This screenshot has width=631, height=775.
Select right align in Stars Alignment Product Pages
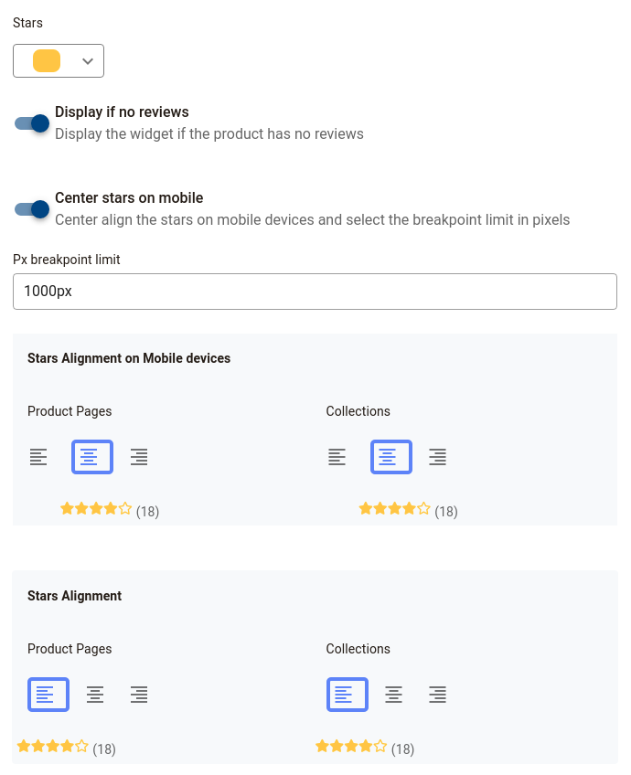139,695
